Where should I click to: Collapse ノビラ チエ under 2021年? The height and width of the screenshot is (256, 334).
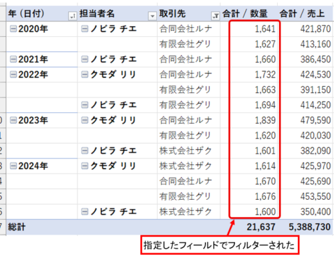pyautogui.click(x=85, y=59)
